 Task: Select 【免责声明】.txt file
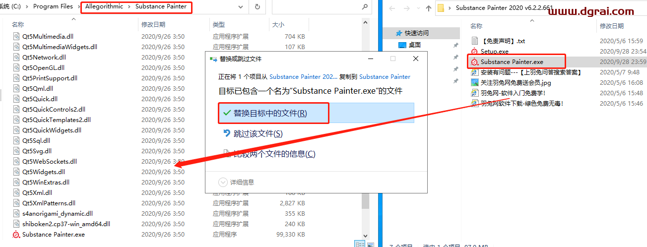pos(503,41)
